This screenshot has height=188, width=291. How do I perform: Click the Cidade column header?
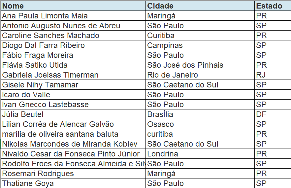pos(160,6)
